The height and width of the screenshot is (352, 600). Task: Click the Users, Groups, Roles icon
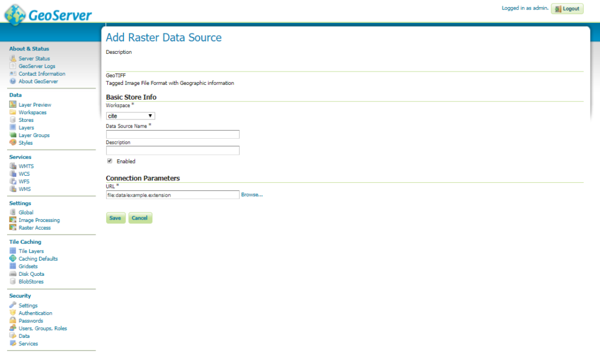(x=12, y=328)
